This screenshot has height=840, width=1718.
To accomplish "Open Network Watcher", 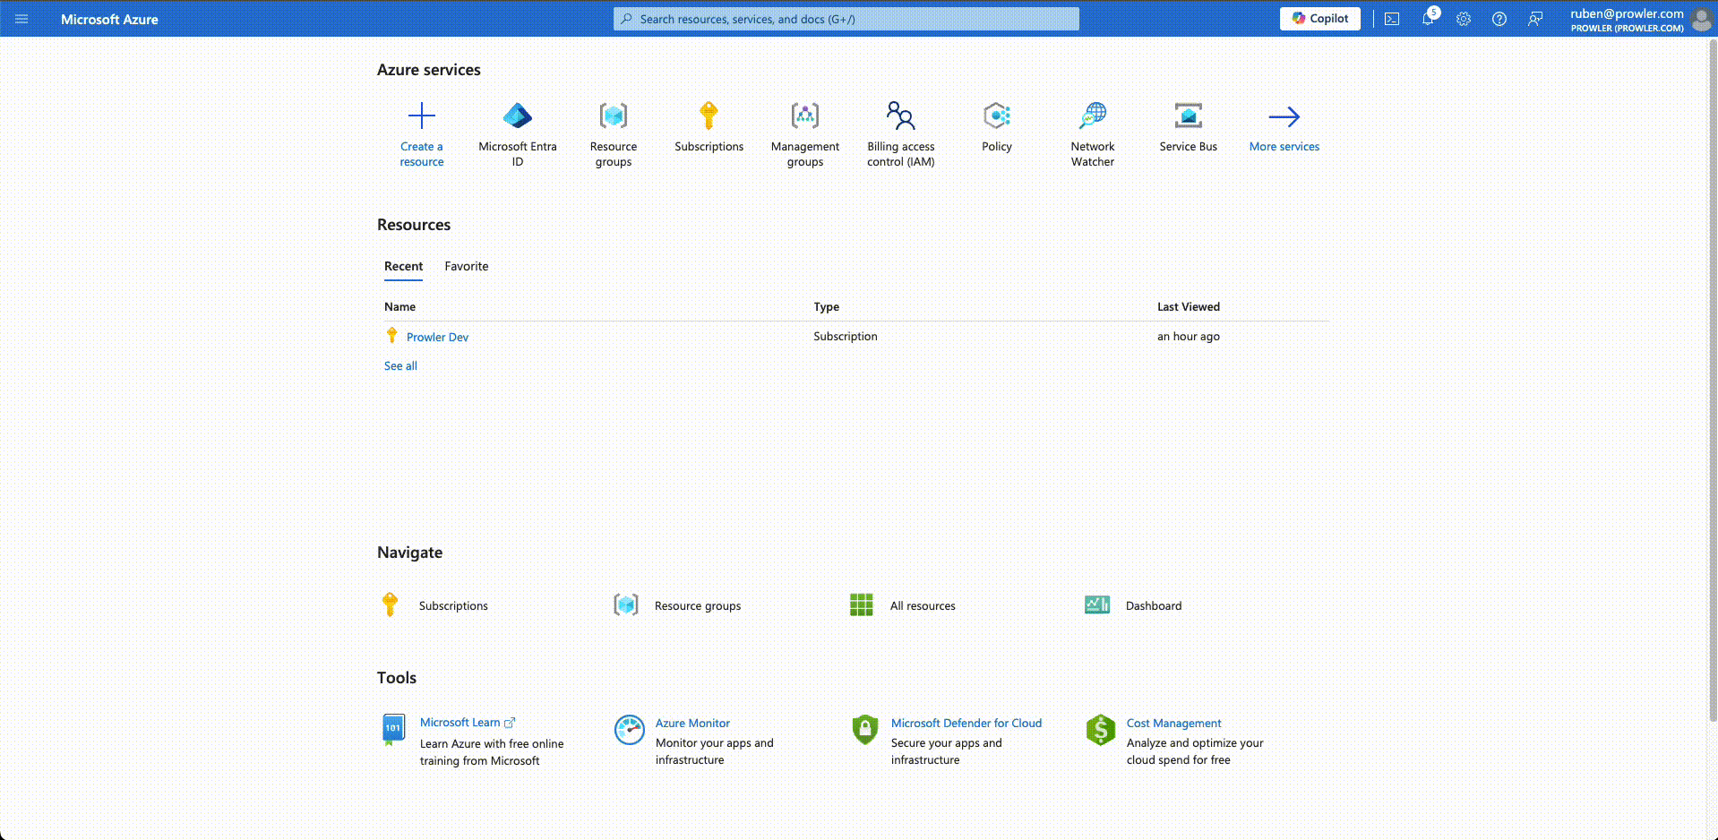I will point(1092,116).
